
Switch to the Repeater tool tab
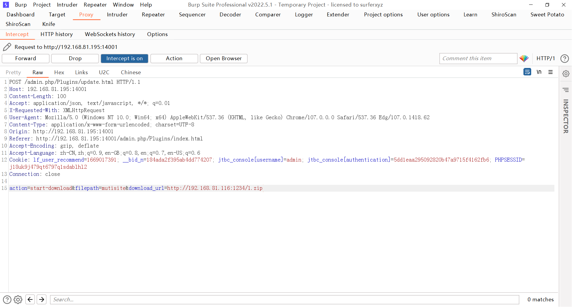tap(153, 15)
